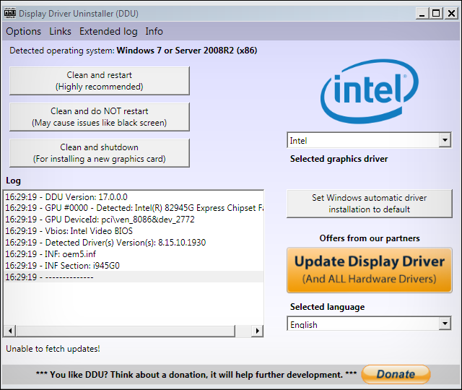462x390 pixels.
Task: Open the graphics driver dropdown arrow
Action: tap(445, 140)
